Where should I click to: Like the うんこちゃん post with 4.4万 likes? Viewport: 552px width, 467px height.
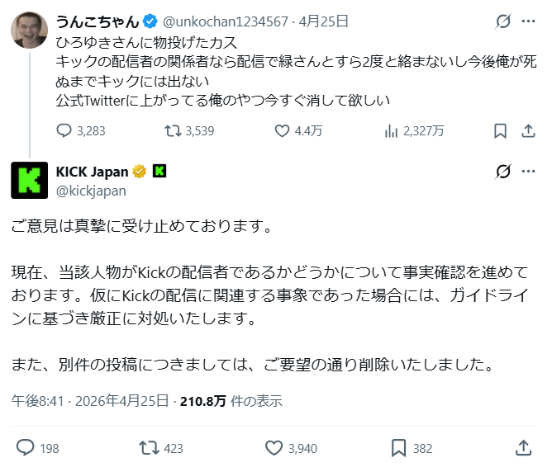point(282,130)
